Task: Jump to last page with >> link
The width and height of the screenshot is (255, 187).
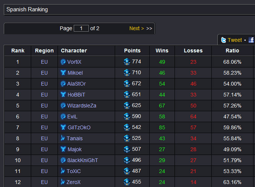Action: pyautogui.click(x=149, y=28)
